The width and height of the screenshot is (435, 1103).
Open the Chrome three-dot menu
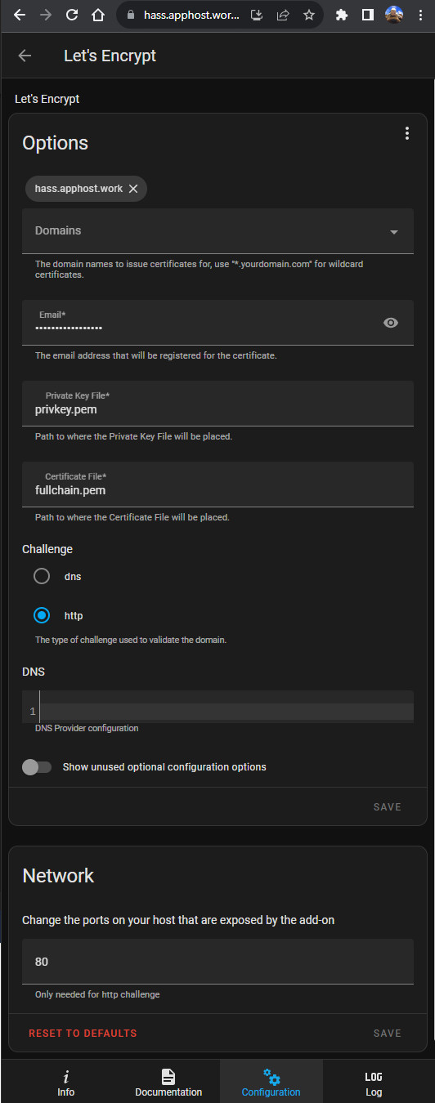point(420,15)
